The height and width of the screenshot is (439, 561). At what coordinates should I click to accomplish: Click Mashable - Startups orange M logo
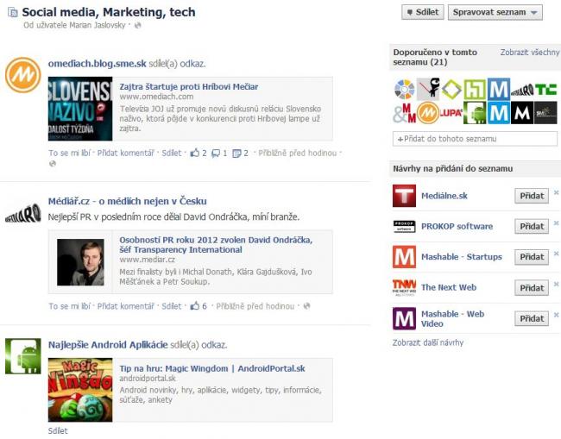(404, 257)
